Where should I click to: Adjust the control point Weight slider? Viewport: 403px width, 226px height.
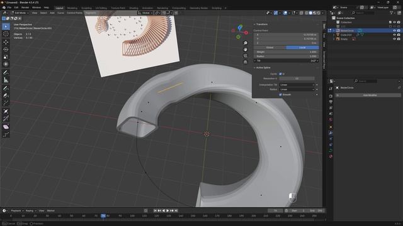pos(286,52)
